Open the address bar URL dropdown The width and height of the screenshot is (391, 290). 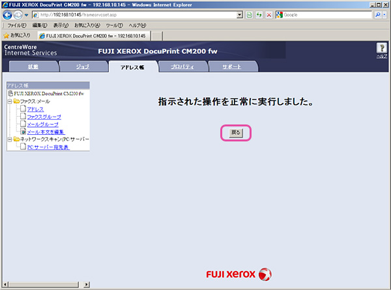coord(240,14)
